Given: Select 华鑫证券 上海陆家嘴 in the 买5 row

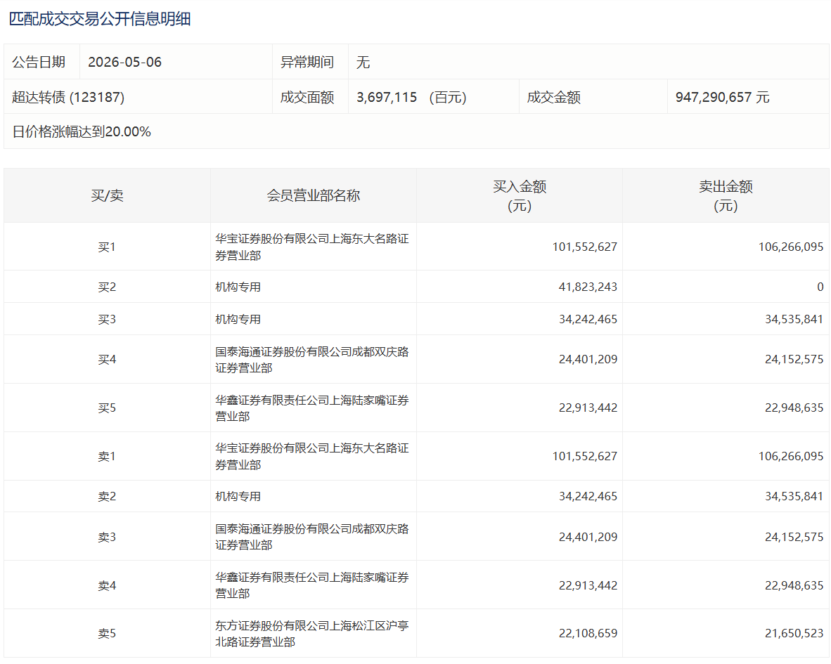Looking at the screenshot, I should (312, 408).
